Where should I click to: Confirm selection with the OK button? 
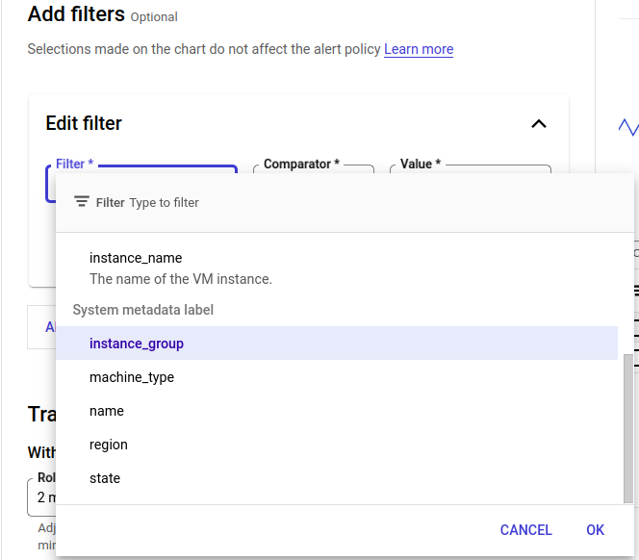[595, 530]
